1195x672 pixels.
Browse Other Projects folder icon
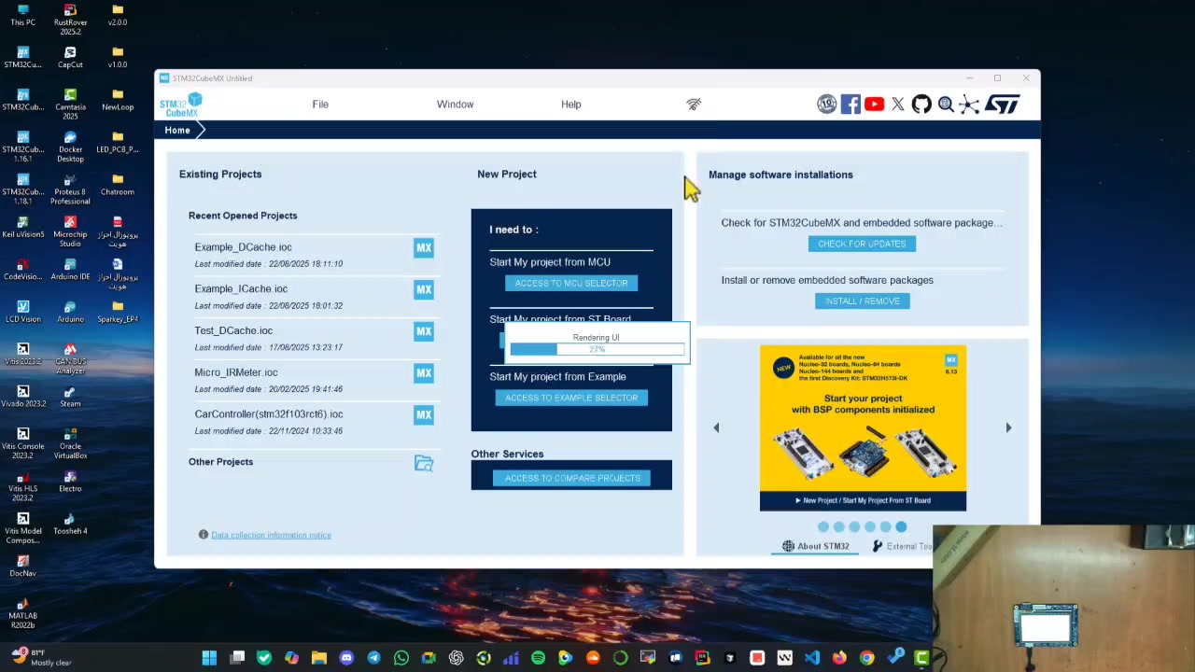[x=424, y=463]
